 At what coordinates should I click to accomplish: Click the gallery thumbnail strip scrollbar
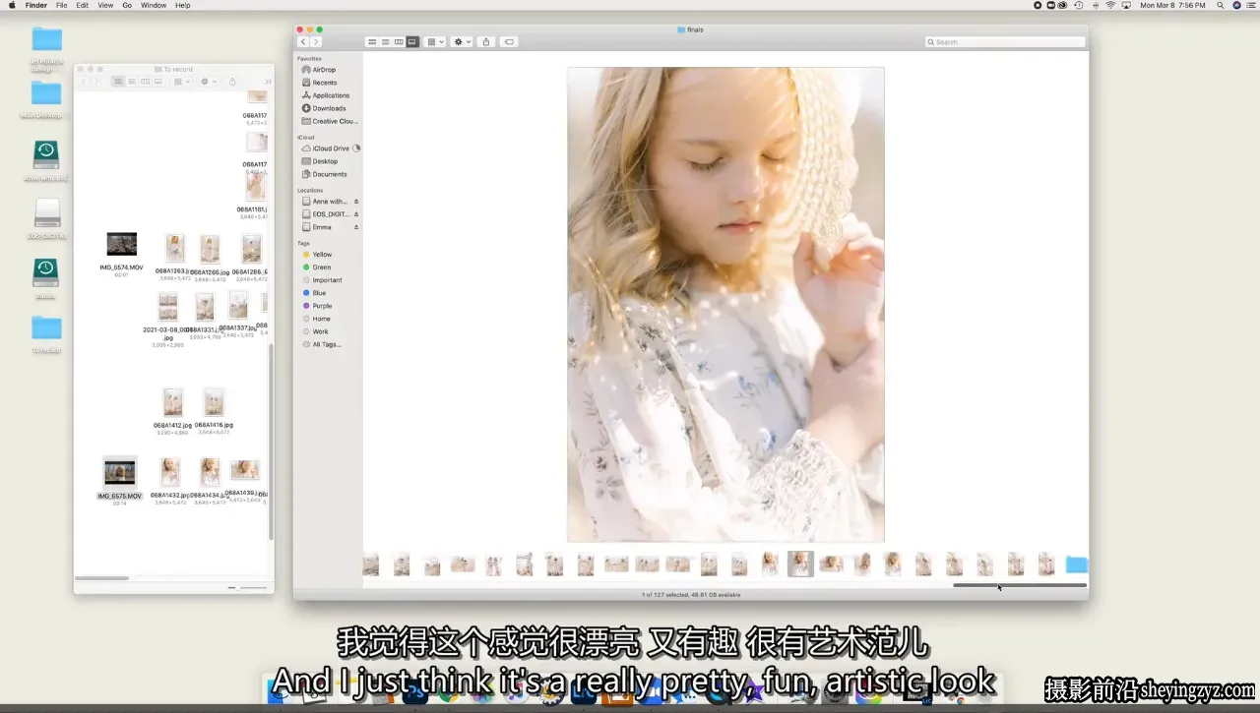[1020, 586]
